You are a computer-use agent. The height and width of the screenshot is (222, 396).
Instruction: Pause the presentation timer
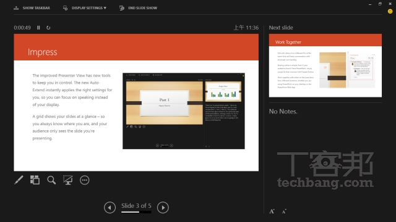[x=38, y=28]
